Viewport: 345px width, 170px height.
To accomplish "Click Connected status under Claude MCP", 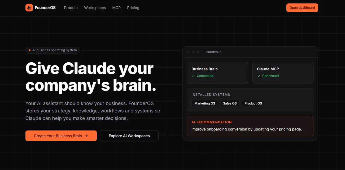I will pyautogui.click(x=270, y=76).
